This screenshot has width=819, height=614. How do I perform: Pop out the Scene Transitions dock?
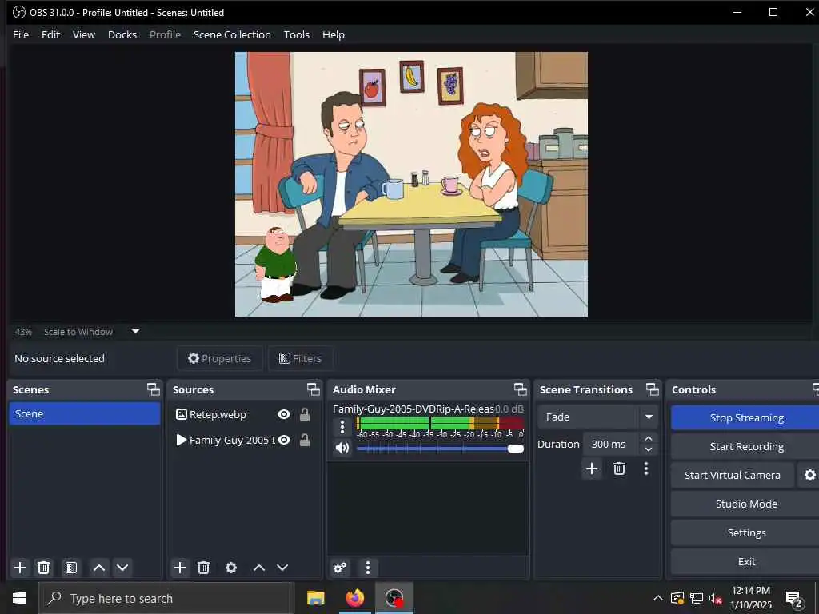pos(653,389)
